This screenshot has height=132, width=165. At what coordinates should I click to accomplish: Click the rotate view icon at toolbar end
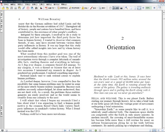point(160,8)
